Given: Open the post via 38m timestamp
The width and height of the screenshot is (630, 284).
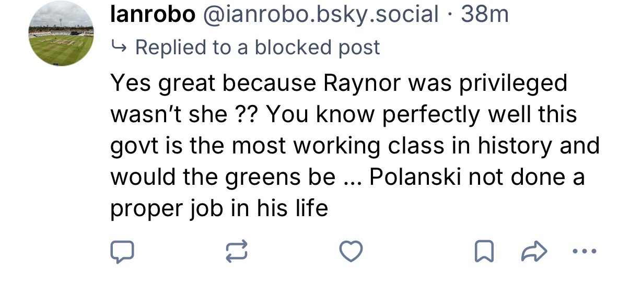Looking at the screenshot, I should pos(485,15).
